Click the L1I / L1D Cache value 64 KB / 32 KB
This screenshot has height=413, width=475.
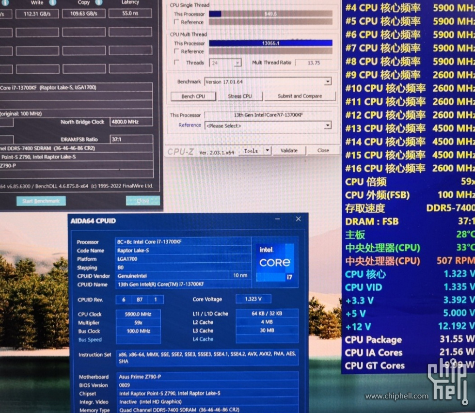[x=267, y=314]
